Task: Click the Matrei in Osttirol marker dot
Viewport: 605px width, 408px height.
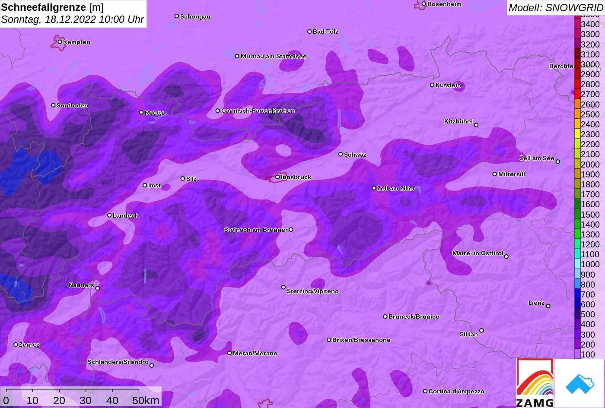Action: point(506,256)
